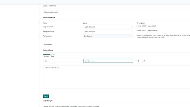Image resolution: width=190 pixels, height=107 pixels.
Task: Click the 'Query parameters' heading text
Action: [x=49, y=6]
